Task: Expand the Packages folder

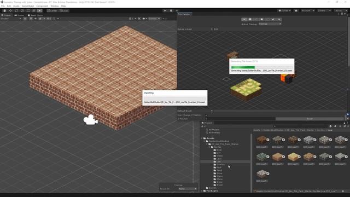Action: coord(202,191)
